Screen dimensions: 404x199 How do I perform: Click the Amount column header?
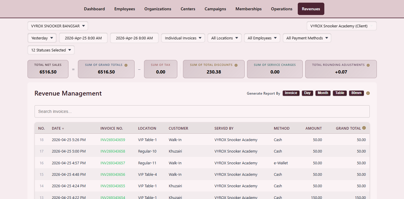click(313, 128)
